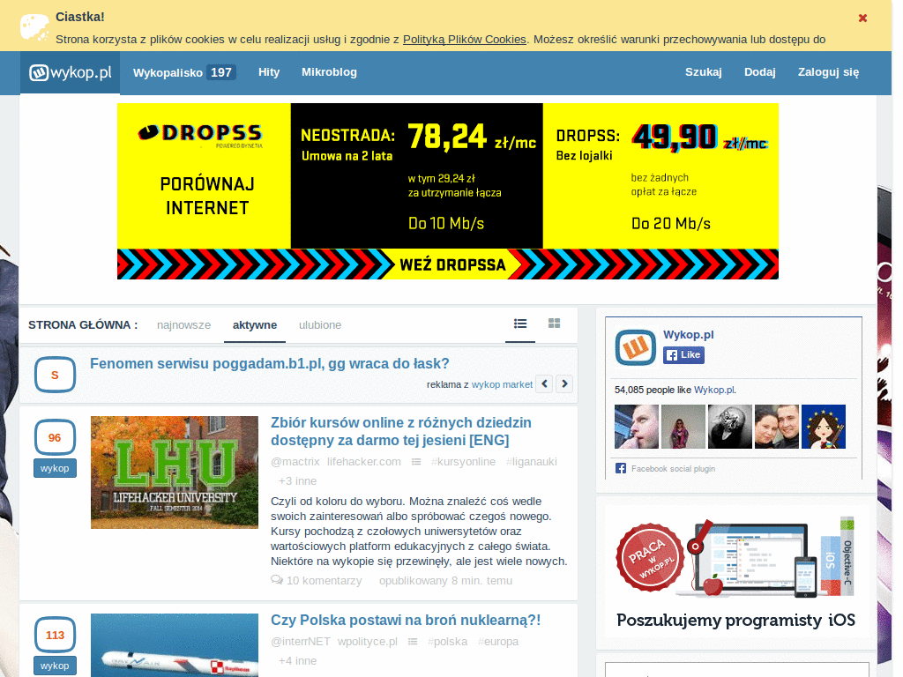Screen dimensions: 903x677
Task: Show previous wykop market ad
Action: pos(544,384)
